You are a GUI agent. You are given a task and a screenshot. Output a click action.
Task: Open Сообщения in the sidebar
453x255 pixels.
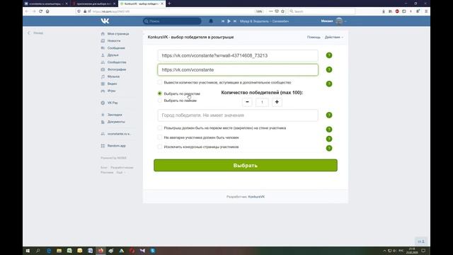[116, 48]
